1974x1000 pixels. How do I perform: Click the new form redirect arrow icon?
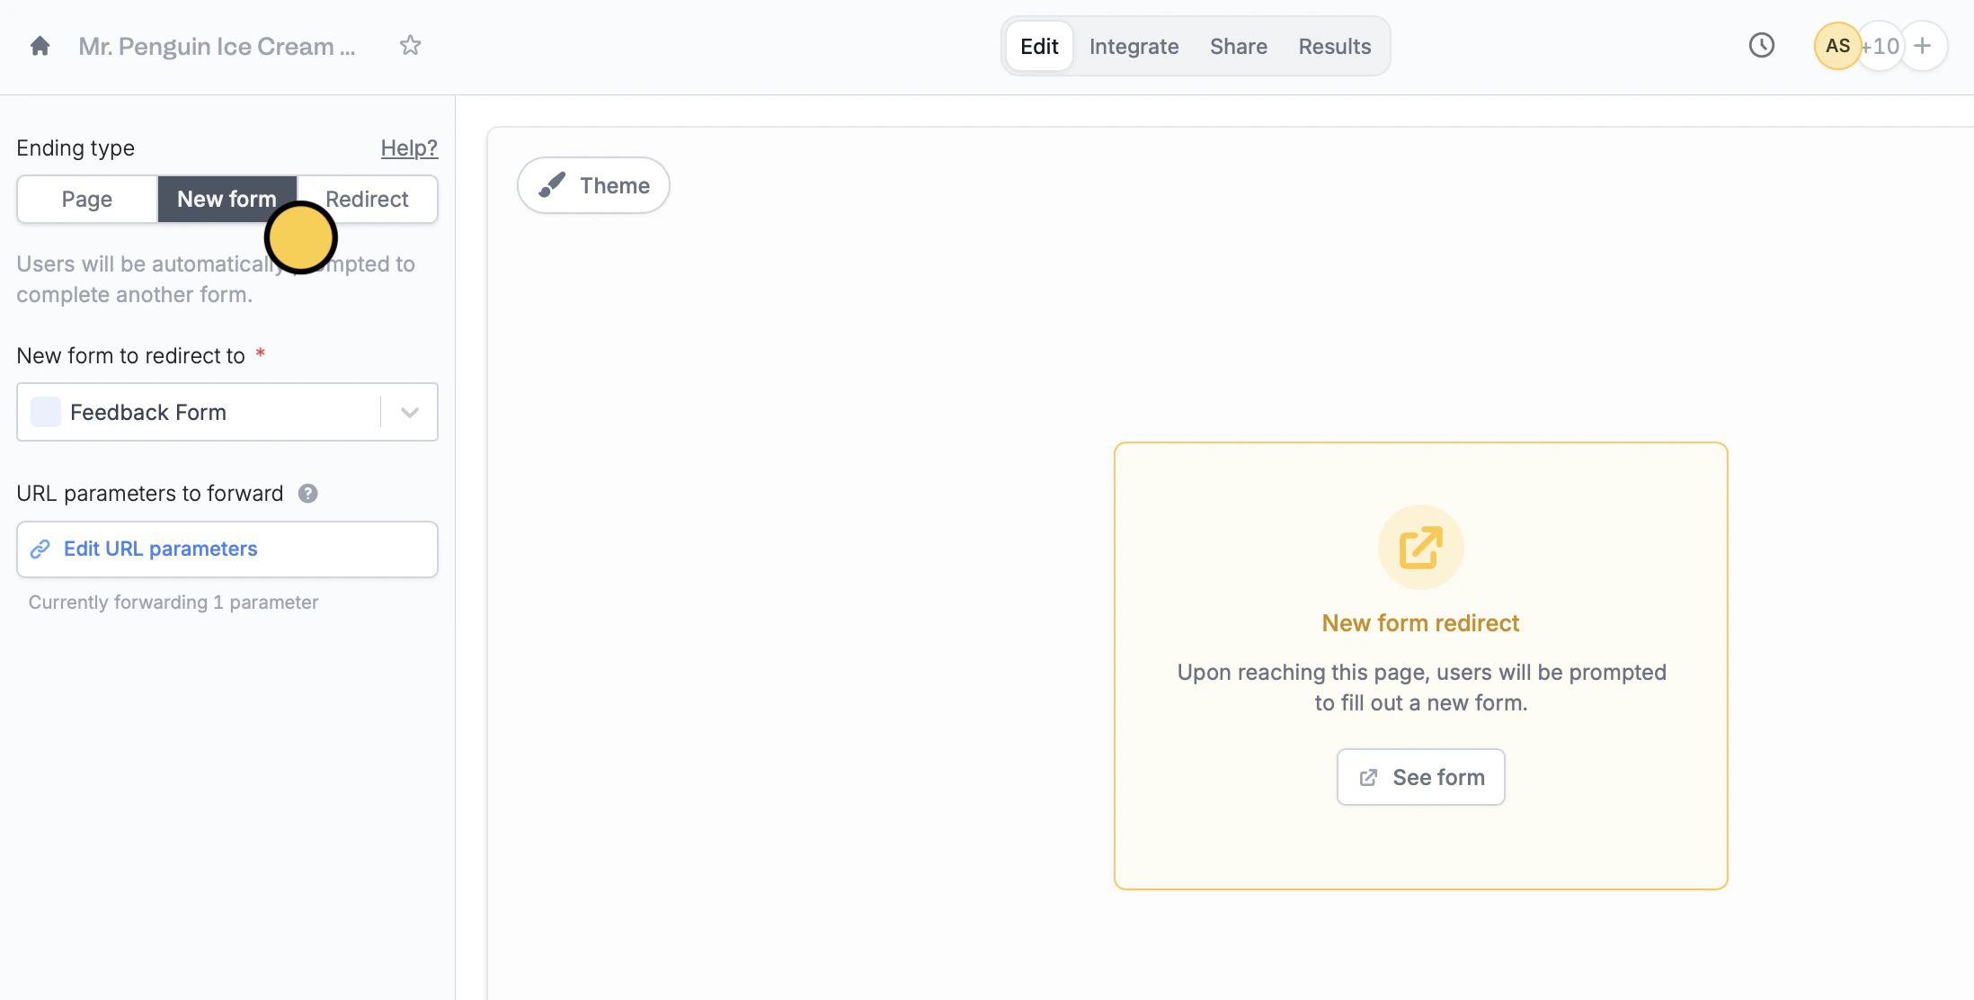click(x=1420, y=548)
